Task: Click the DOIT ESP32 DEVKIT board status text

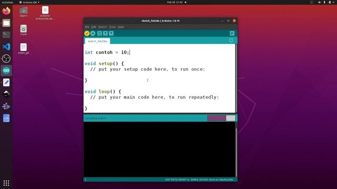Action: (199, 180)
